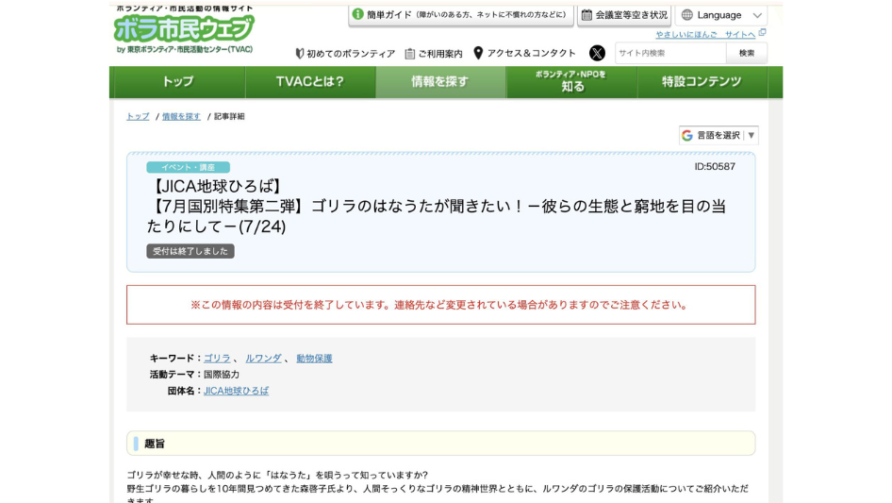Open ご利用案内 clipboard link
This screenshot has height=503, width=892.
coord(434,54)
